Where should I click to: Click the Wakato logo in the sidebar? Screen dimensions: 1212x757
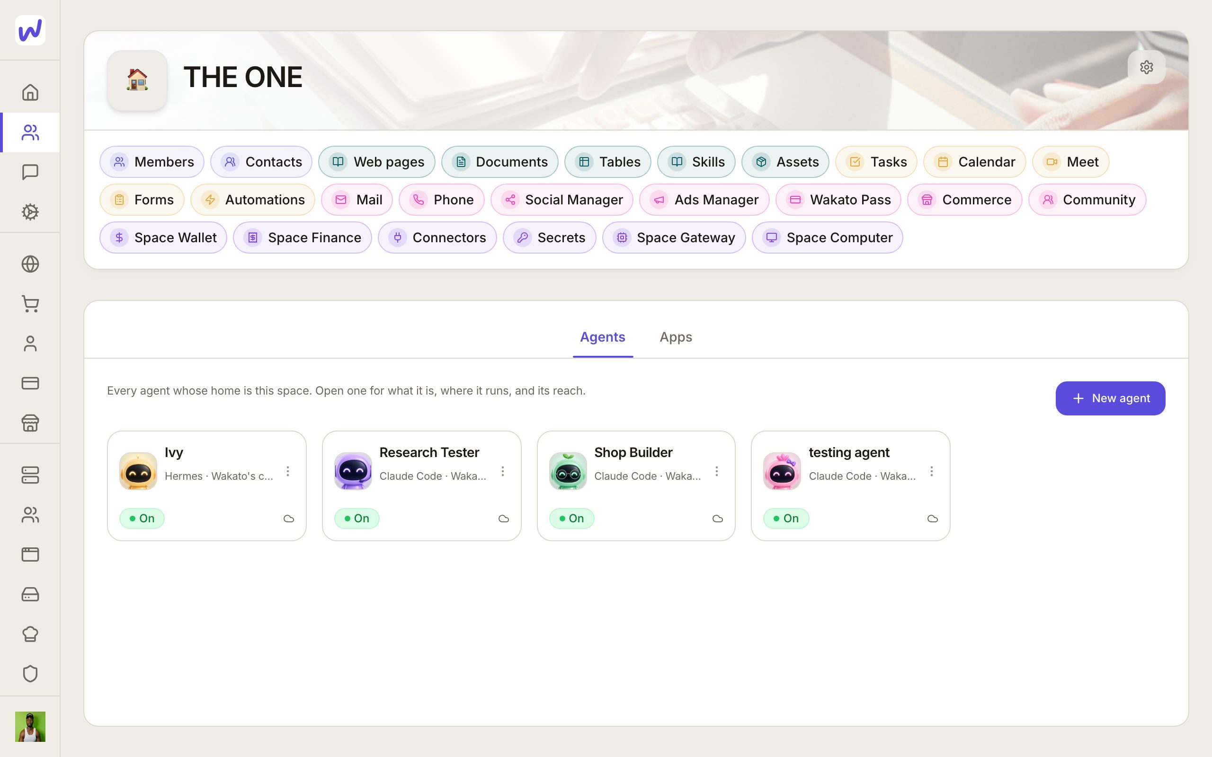[x=30, y=30]
